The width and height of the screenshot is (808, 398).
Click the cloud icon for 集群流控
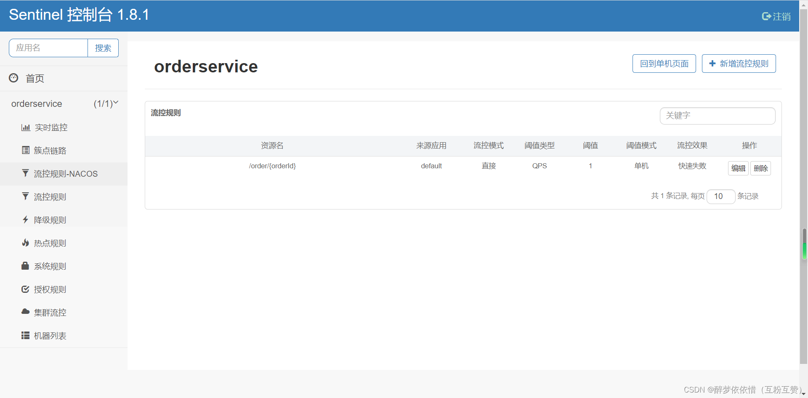tap(26, 312)
